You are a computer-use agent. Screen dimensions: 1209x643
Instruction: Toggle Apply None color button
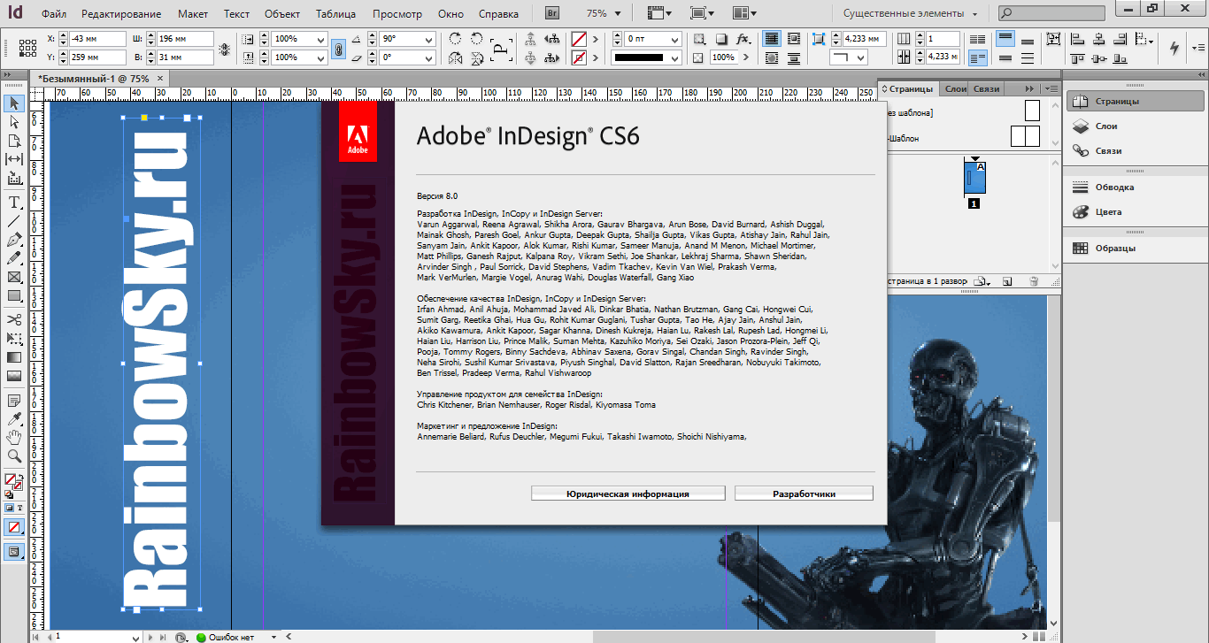coord(14,527)
